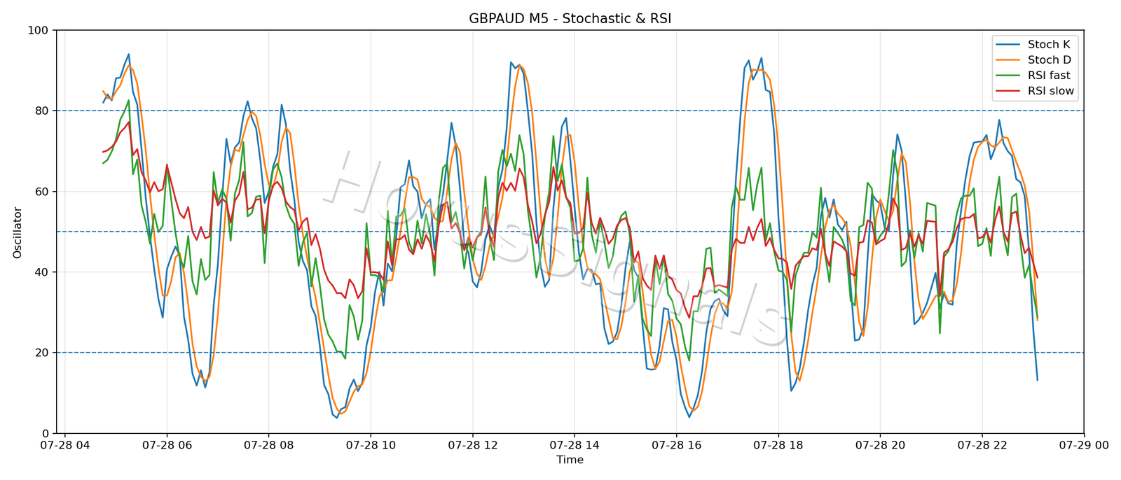
Task: Click the Stoch K legend label
Action: click(x=1049, y=45)
